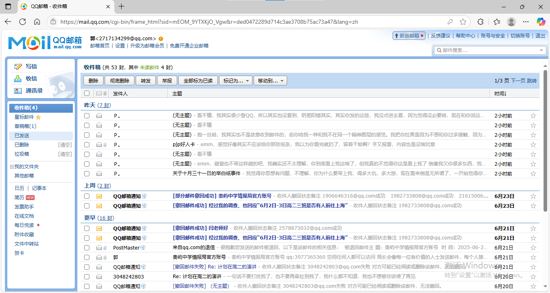Image resolution: width=550 pixels, height=293 pixels.
Task: Collapse the 上周 (2 封) group
Action: click(97, 186)
